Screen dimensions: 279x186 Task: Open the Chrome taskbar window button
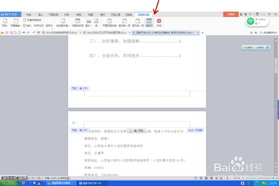click(x=62, y=183)
